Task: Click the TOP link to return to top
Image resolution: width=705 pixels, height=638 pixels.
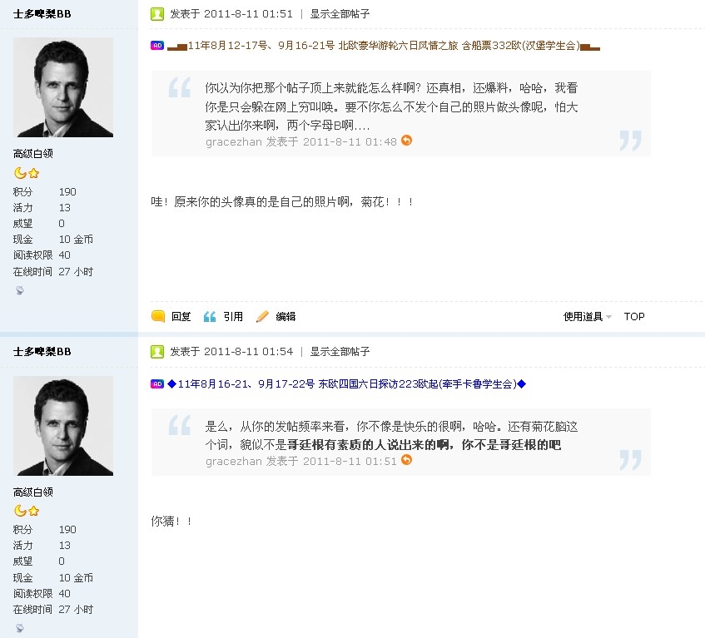Action: tap(634, 317)
